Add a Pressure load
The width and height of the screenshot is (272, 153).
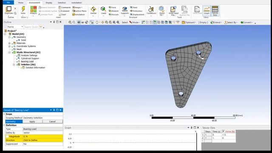coord(113,14)
